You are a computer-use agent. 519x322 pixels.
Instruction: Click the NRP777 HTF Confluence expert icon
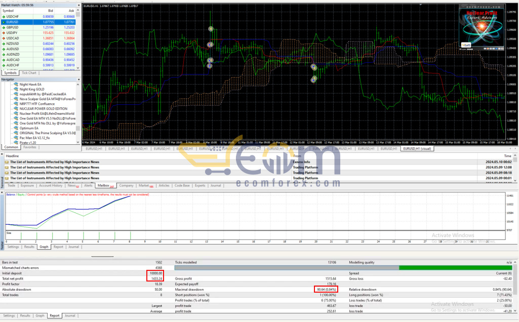16,104
